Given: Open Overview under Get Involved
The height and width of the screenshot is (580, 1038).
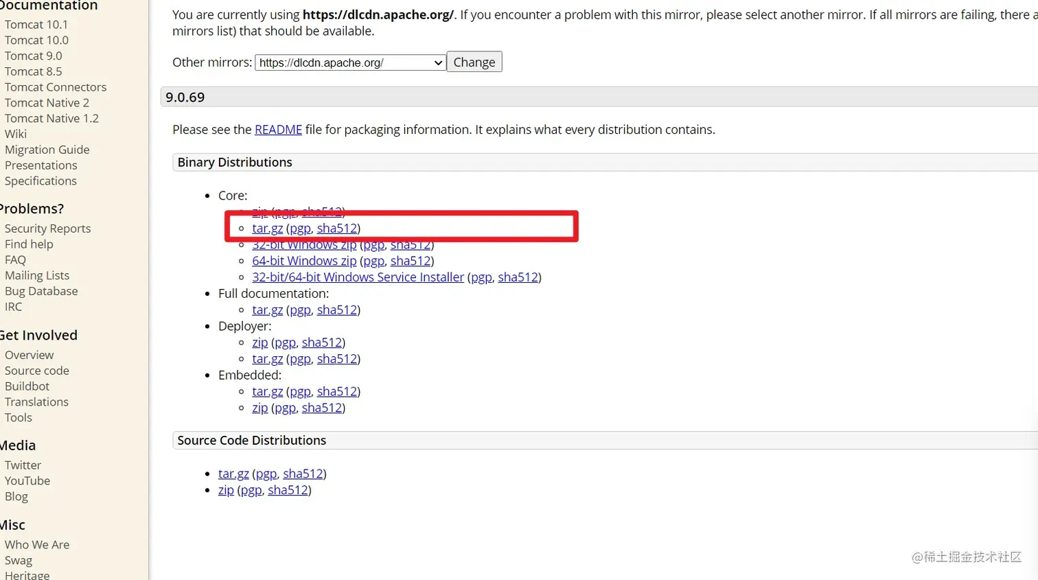Looking at the screenshot, I should (29, 356).
